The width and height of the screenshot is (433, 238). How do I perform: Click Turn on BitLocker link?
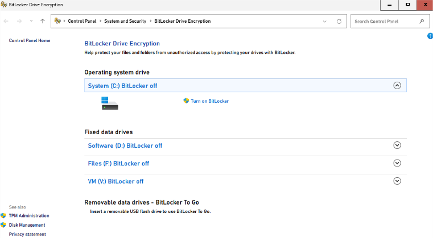click(209, 101)
